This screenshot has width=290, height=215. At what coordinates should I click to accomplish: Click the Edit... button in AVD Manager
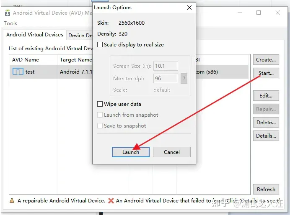tap(266, 96)
